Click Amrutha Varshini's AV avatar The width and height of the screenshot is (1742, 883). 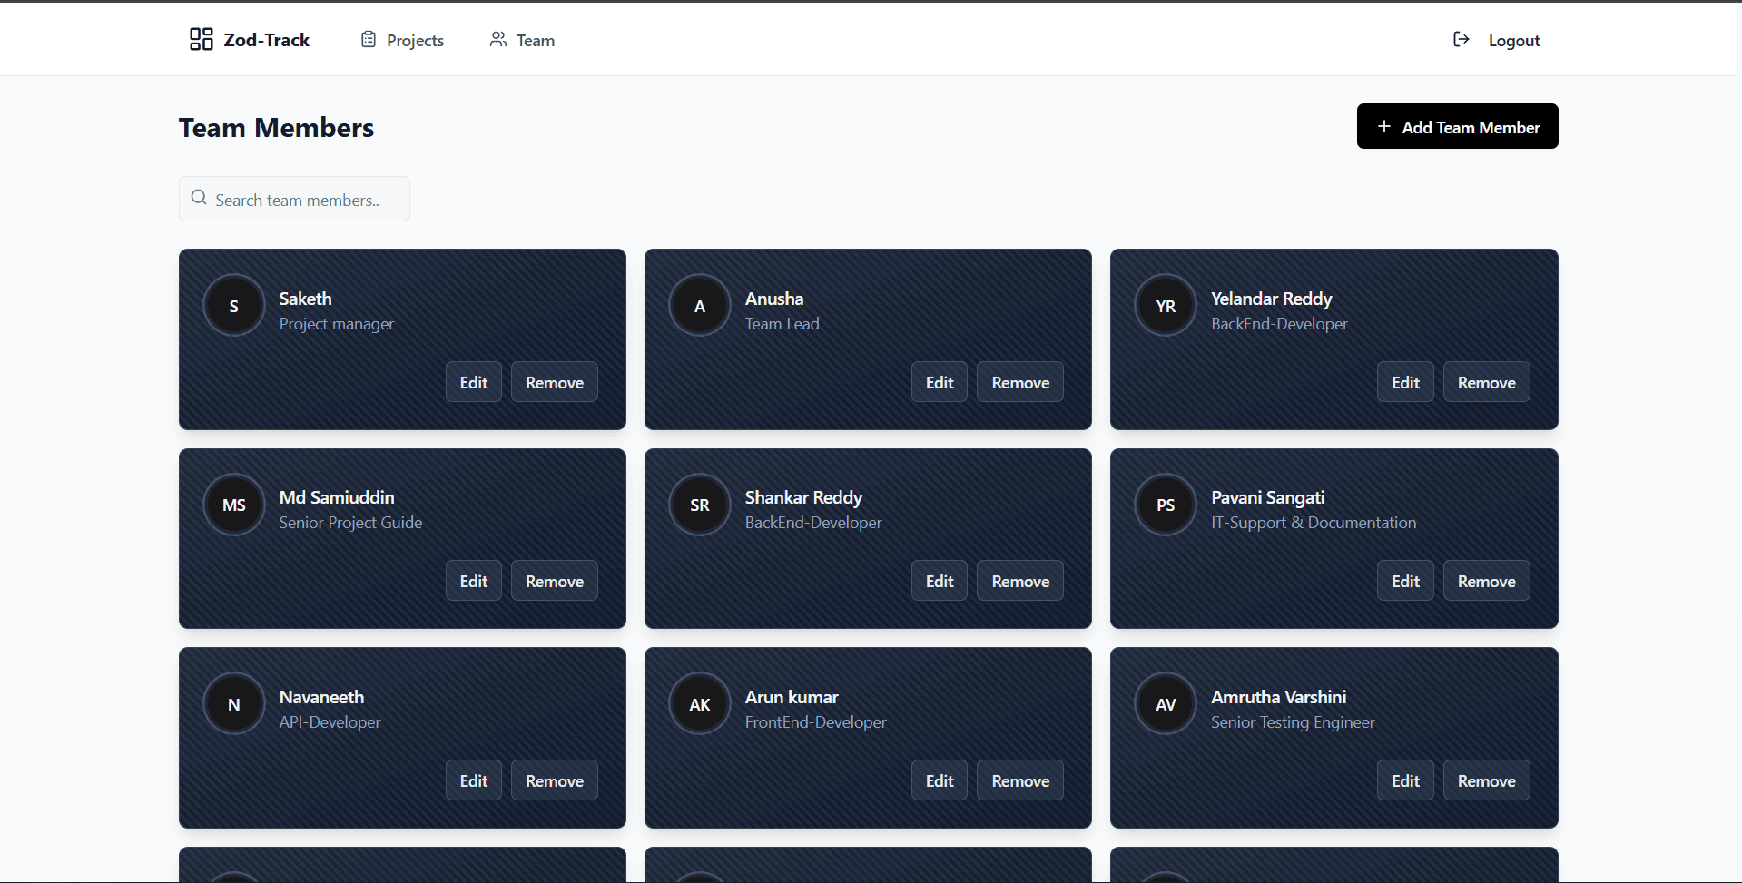(x=1166, y=704)
